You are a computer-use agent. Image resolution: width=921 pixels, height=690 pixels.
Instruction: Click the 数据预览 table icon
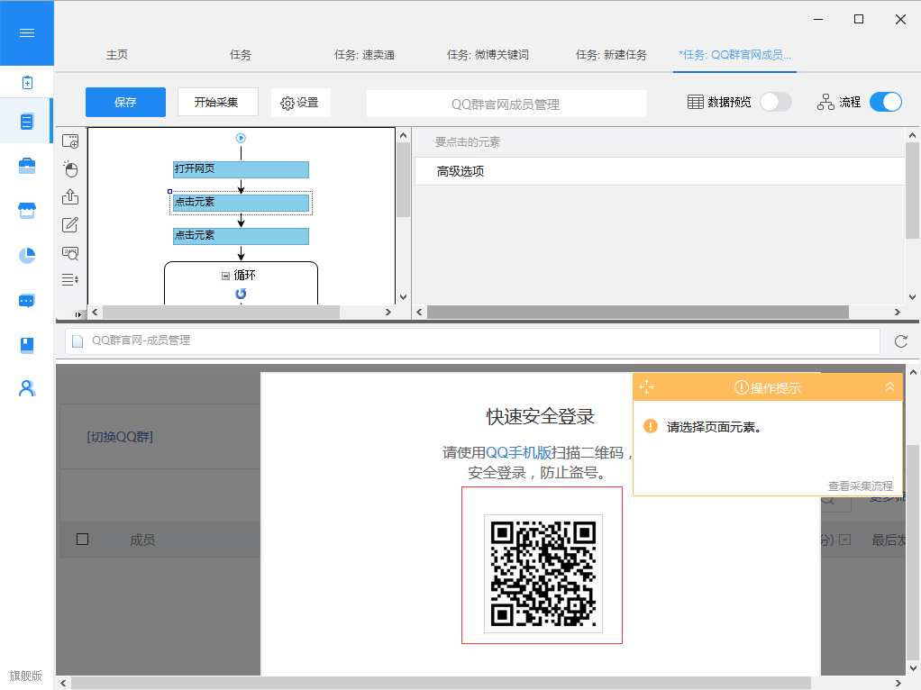(x=696, y=102)
